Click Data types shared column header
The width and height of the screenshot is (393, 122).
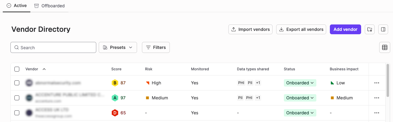click(x=253, y=69)
